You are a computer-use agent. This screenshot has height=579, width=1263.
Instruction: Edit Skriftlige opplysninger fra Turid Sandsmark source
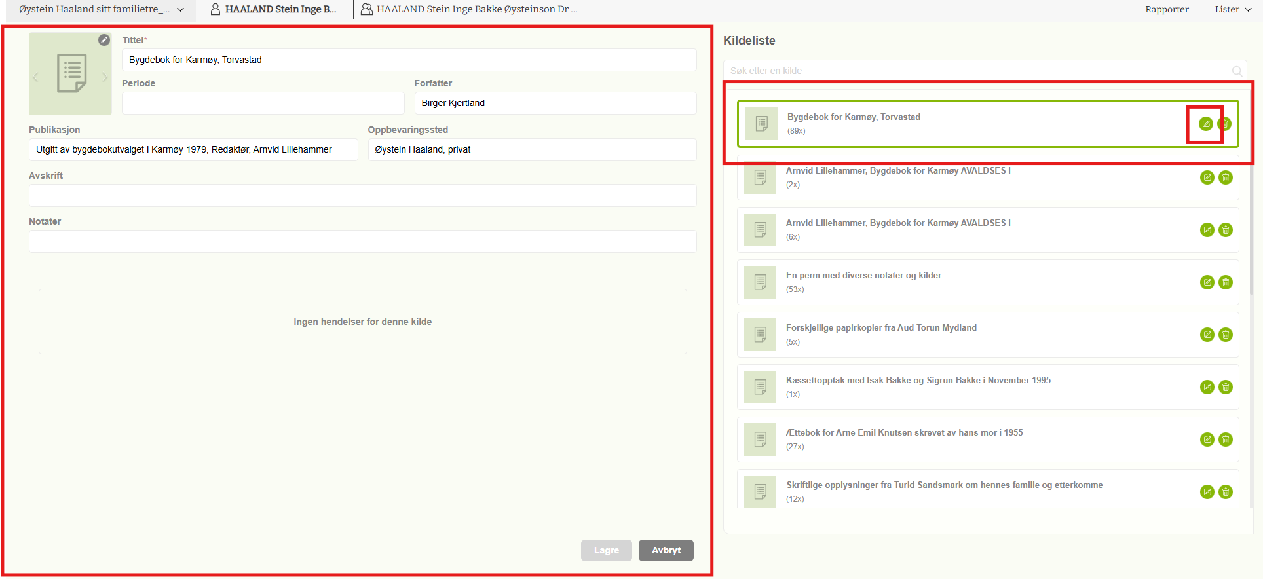point(1207,492)
